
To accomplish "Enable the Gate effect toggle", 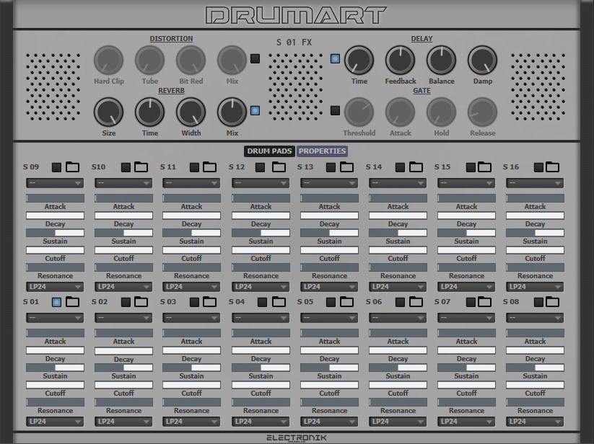I will point(335,110).
